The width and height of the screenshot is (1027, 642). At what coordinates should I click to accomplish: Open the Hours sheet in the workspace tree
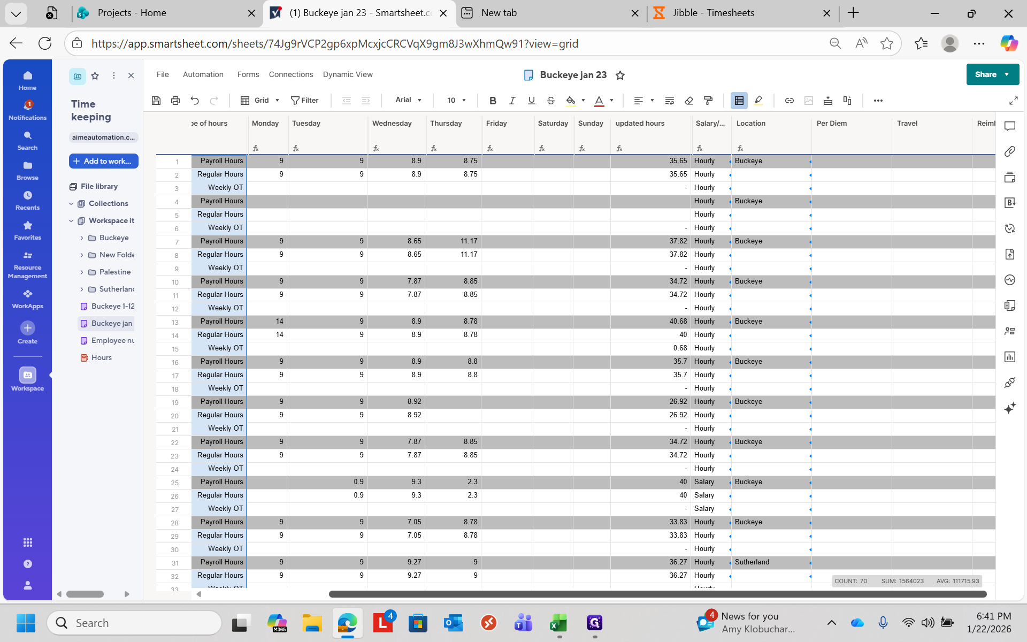click(101, 357)
